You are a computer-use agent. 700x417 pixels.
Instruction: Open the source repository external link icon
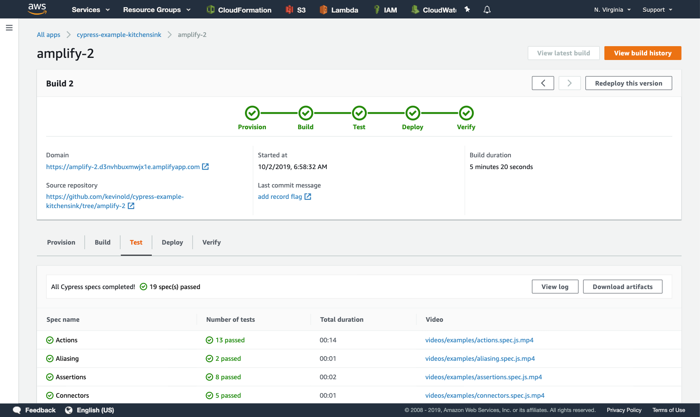[x=131, y=206]
